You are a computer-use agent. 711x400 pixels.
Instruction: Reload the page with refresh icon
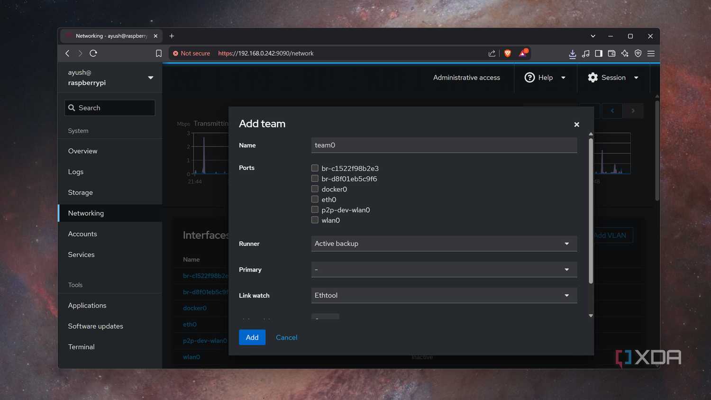pos(93,53)
